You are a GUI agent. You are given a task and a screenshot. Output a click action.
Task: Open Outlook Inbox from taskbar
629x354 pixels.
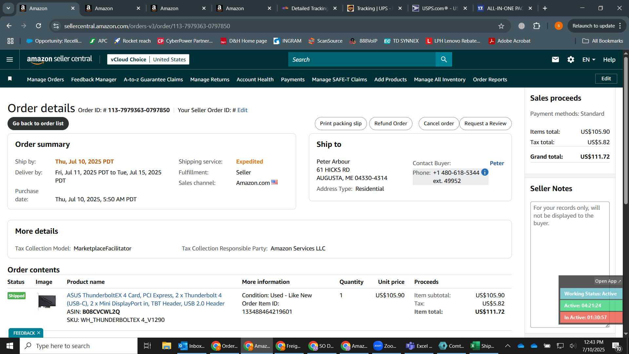point(192,346)
